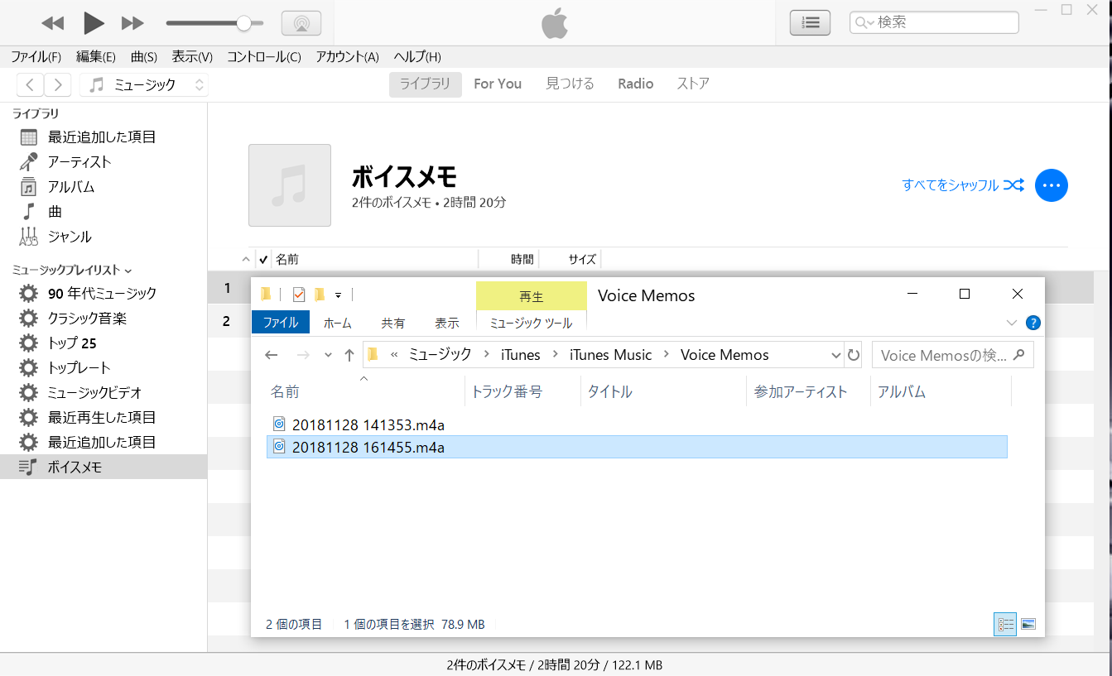Screen dimensions: 1112x676
Task: Open the ファイル tab in Explorer
Action: [x=281, y=323]
